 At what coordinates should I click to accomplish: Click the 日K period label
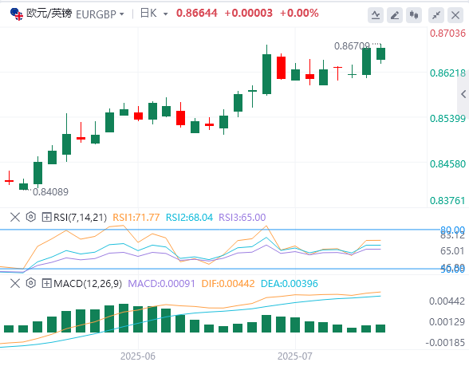tap(148, 14)
